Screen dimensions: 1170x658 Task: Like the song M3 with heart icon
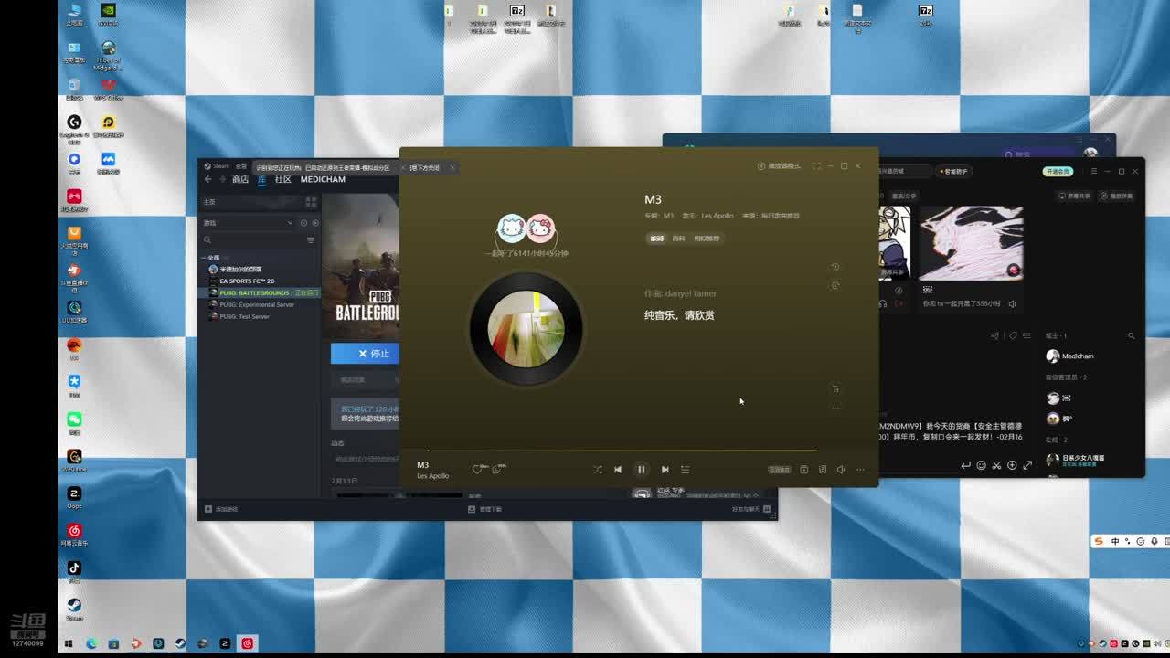477,470
